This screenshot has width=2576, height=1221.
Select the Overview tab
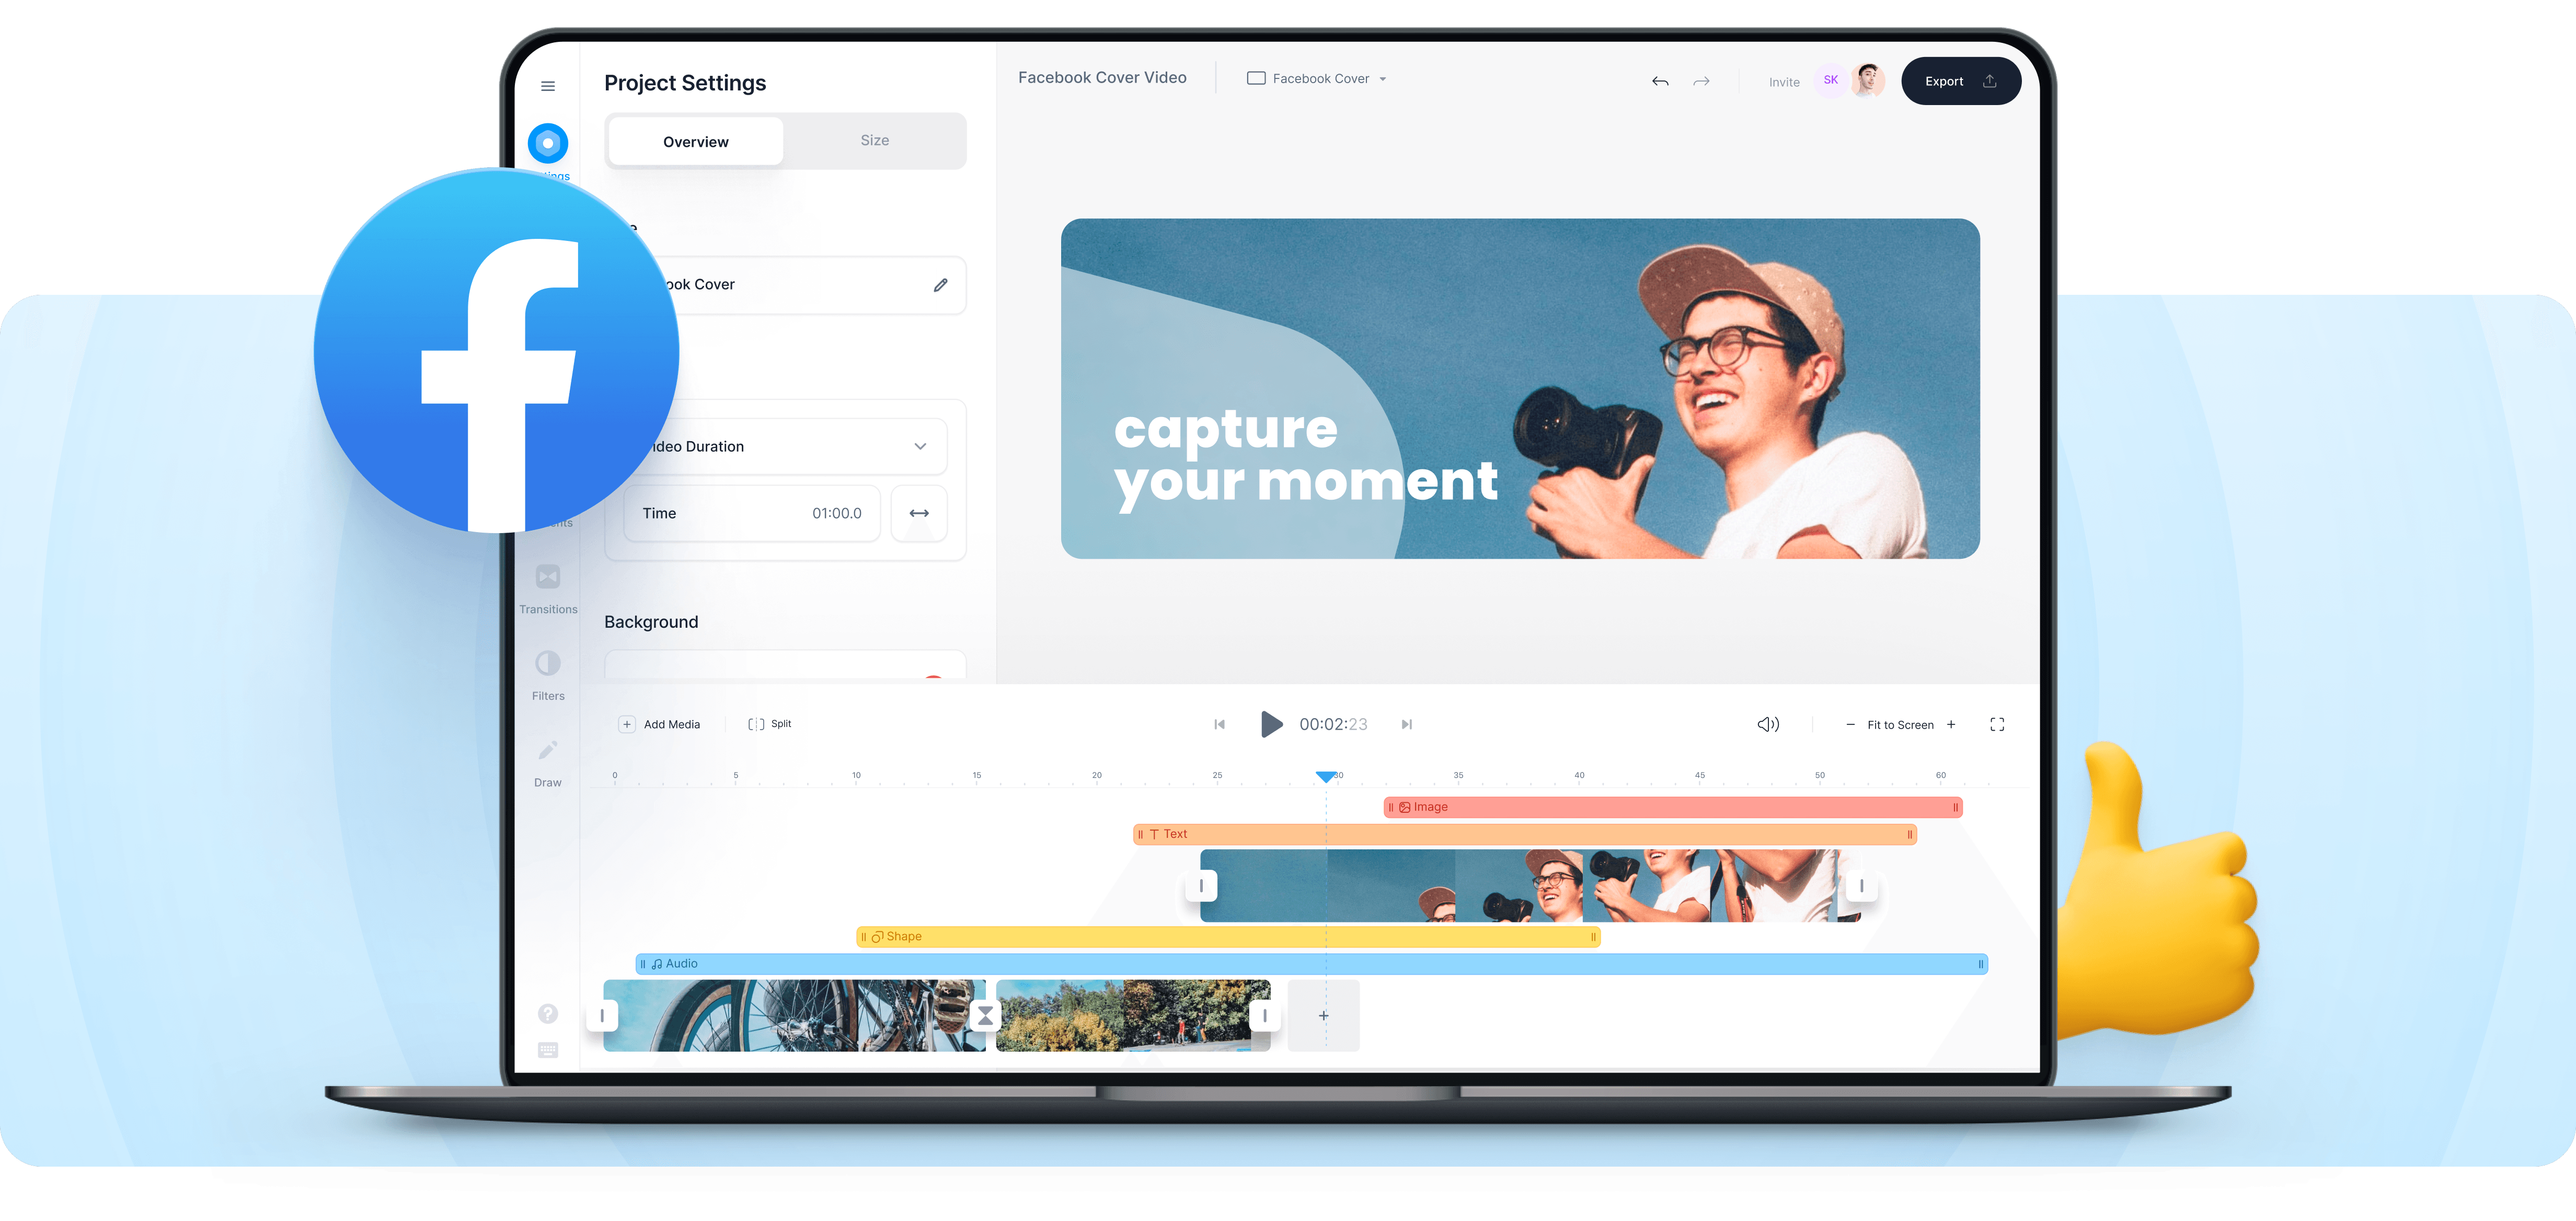695,141
